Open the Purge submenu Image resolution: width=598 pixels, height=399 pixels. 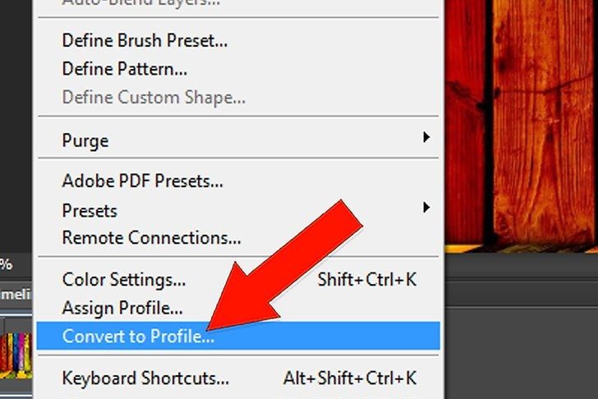click(86, 140)
